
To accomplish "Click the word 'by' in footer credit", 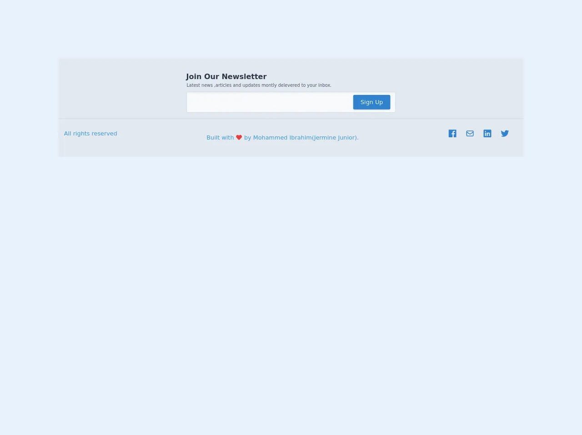I will tap(247, 137).
